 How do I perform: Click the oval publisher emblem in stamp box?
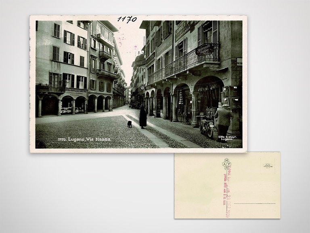268,166
